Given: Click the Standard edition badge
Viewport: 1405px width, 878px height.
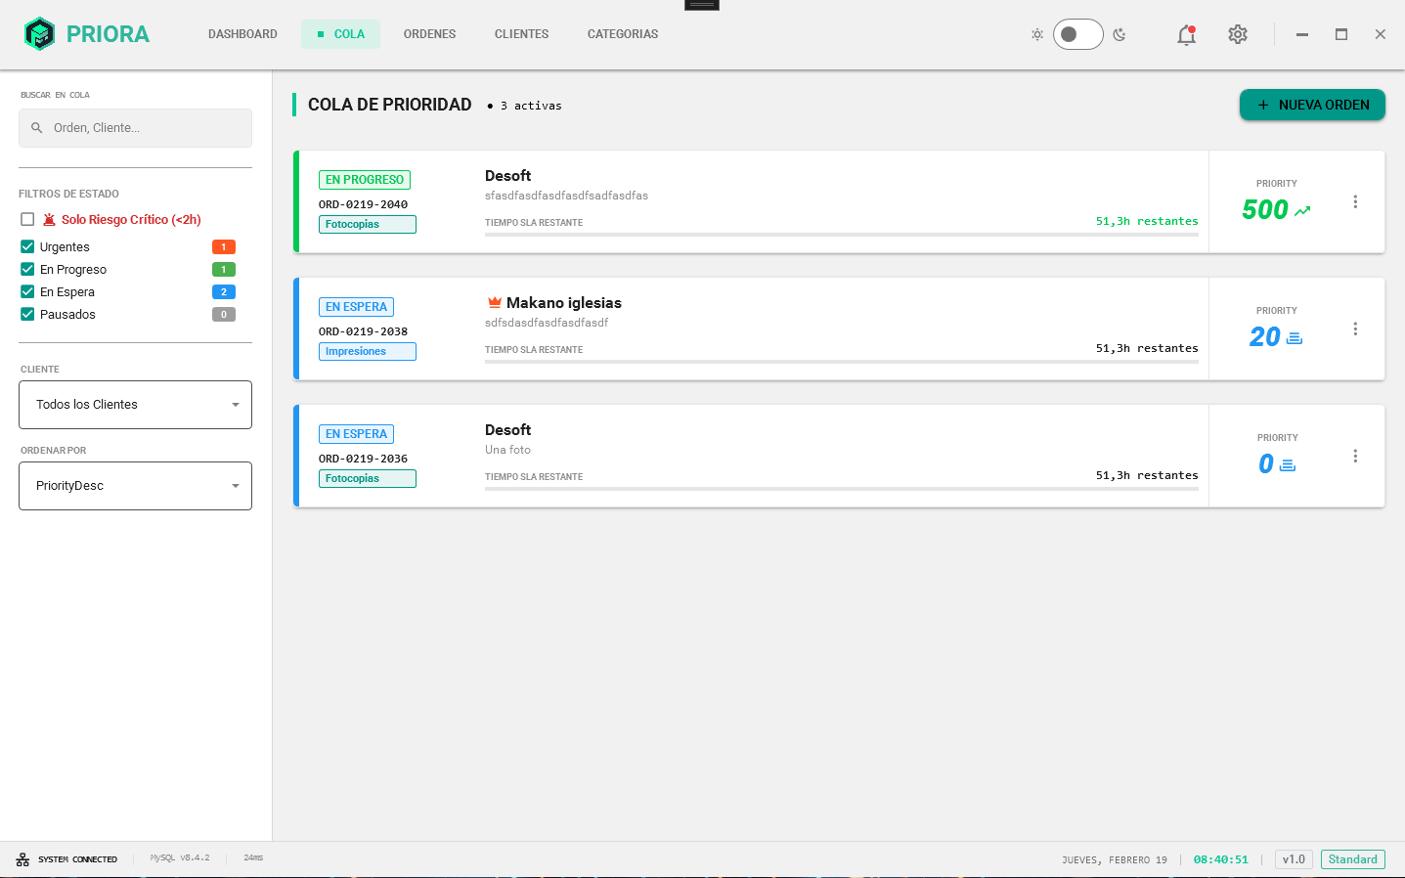Looking at the screenshot, I should (1352, 859).
